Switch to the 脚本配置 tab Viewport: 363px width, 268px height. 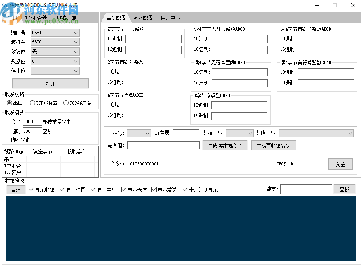143,18
